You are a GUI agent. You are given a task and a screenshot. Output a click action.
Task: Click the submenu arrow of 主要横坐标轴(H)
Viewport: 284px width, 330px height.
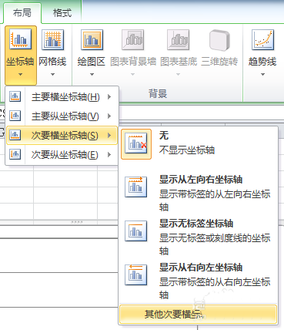[x=109, y=97]
